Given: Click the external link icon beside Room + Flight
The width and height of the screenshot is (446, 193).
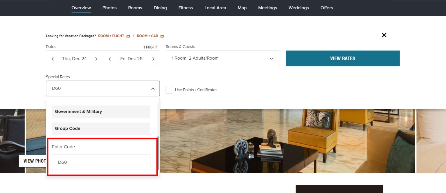Looking at the screenshot, I should click(128, 36).
